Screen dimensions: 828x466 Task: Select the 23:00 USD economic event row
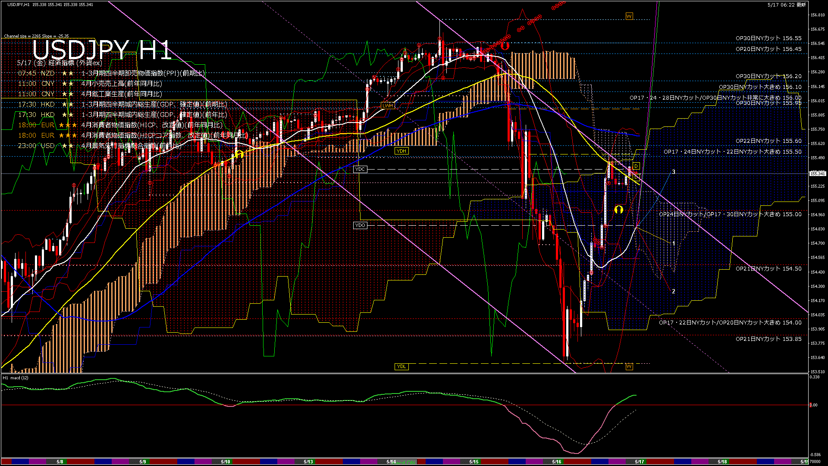pyautogui.click(x=99, y=146)
